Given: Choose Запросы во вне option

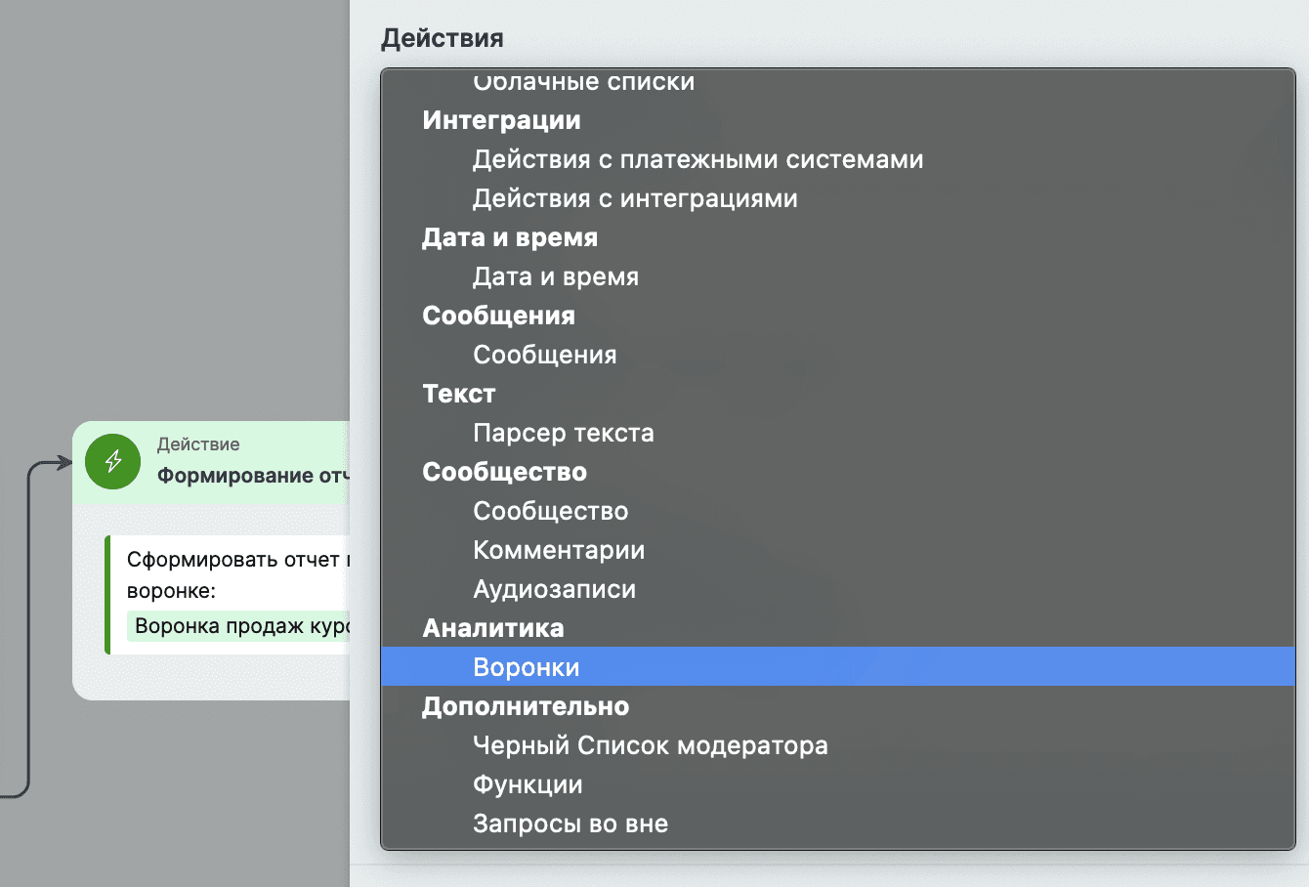Looking at the screenshot, I should point(570,824).
